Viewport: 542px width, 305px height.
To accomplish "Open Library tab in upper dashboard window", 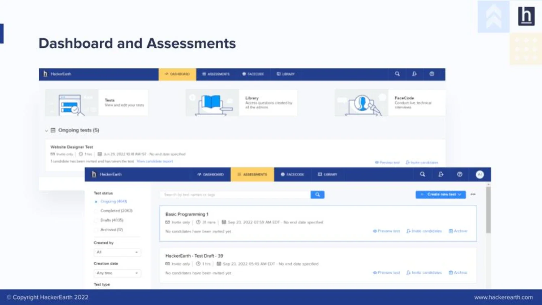I will click(x=285, y=74).
